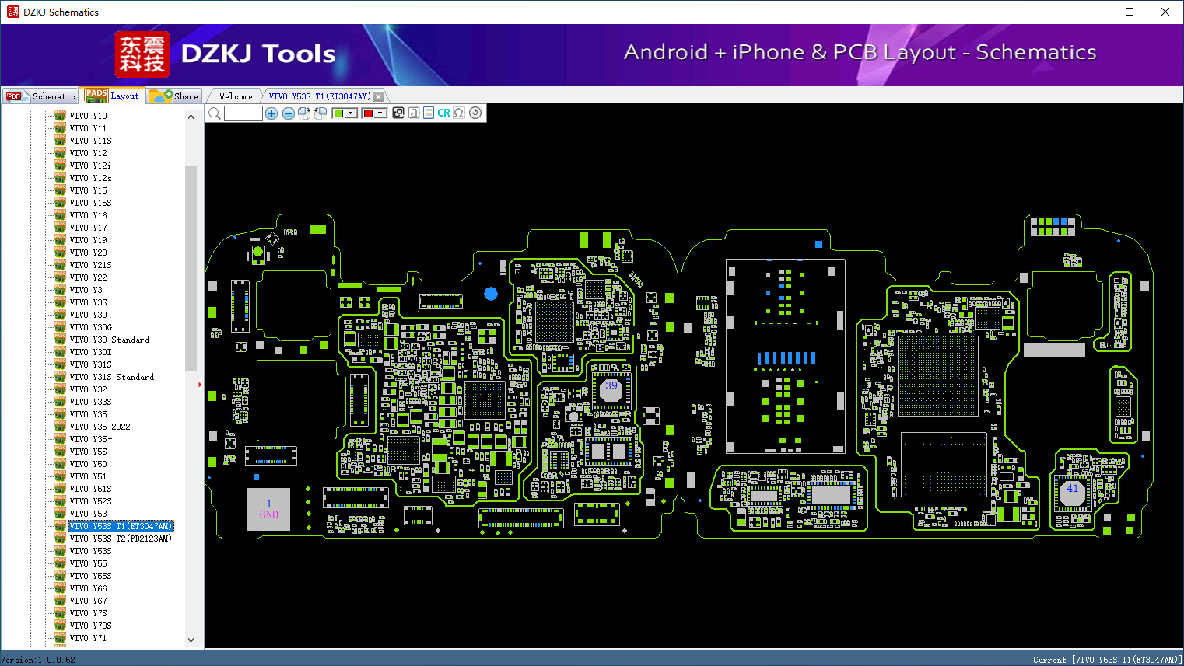Click the device list vertical scrollbar thumb
Screen dimensions: 1184x666
click(191, 268)
